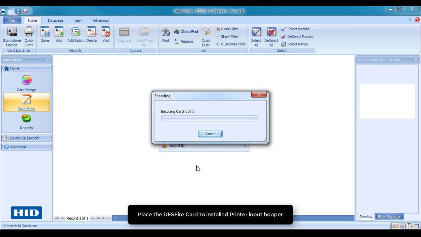This screenshot has height=237, width=421.
Task: Switch to the Home ribbon tab
Action: (32, 20)
